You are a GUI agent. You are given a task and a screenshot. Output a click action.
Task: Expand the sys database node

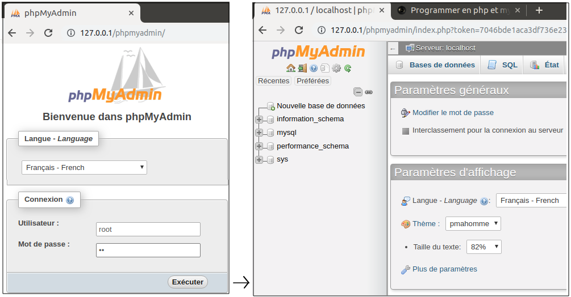(x=259, y=160)
